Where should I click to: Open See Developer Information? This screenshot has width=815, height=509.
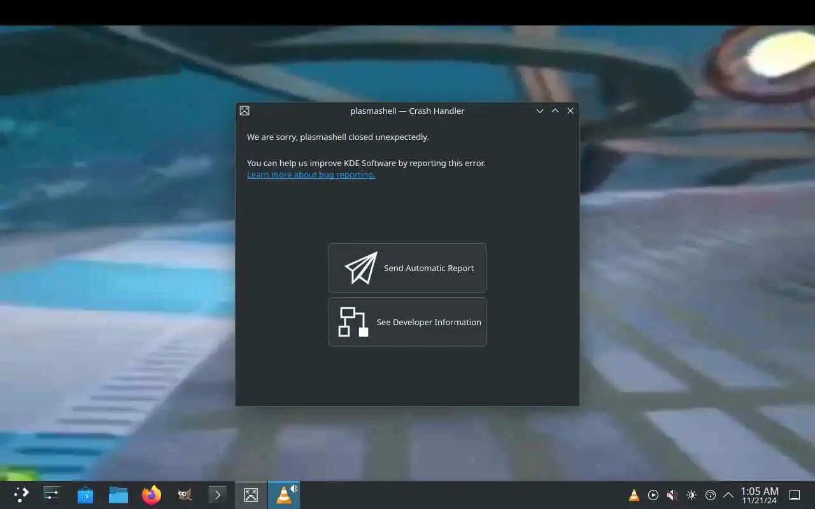point(407,322)
